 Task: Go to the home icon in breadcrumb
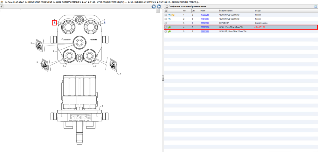tap(2, 2)
